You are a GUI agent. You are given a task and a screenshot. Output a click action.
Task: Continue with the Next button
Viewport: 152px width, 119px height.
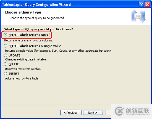(93, 113)
